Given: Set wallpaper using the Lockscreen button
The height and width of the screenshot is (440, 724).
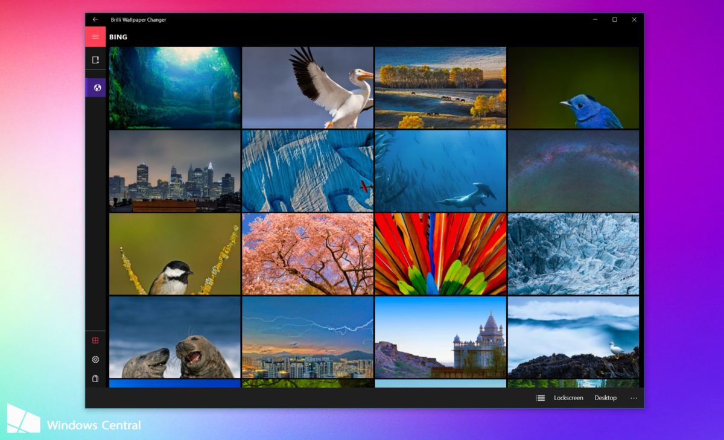Looking at the screenshot, I should 568,398.
